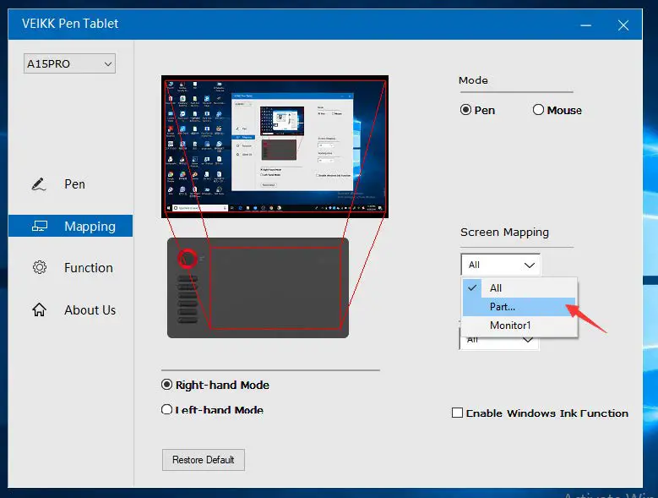
Task: Click the gear icon beside Function
Action: coord(40,267)
